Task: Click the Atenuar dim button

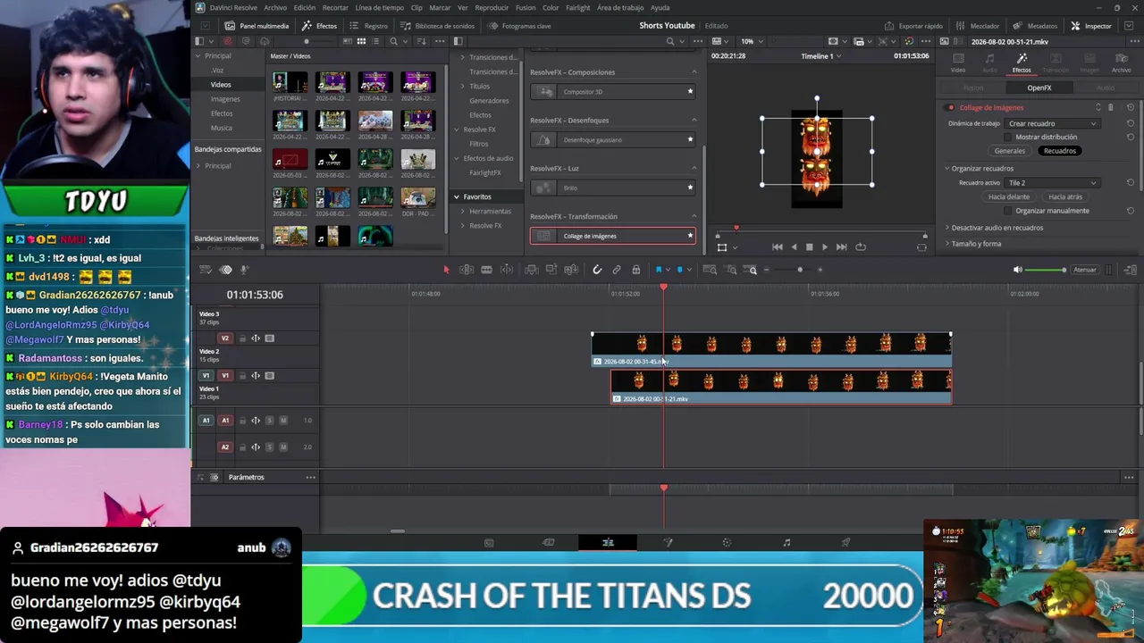Action: click(1084, 270)
